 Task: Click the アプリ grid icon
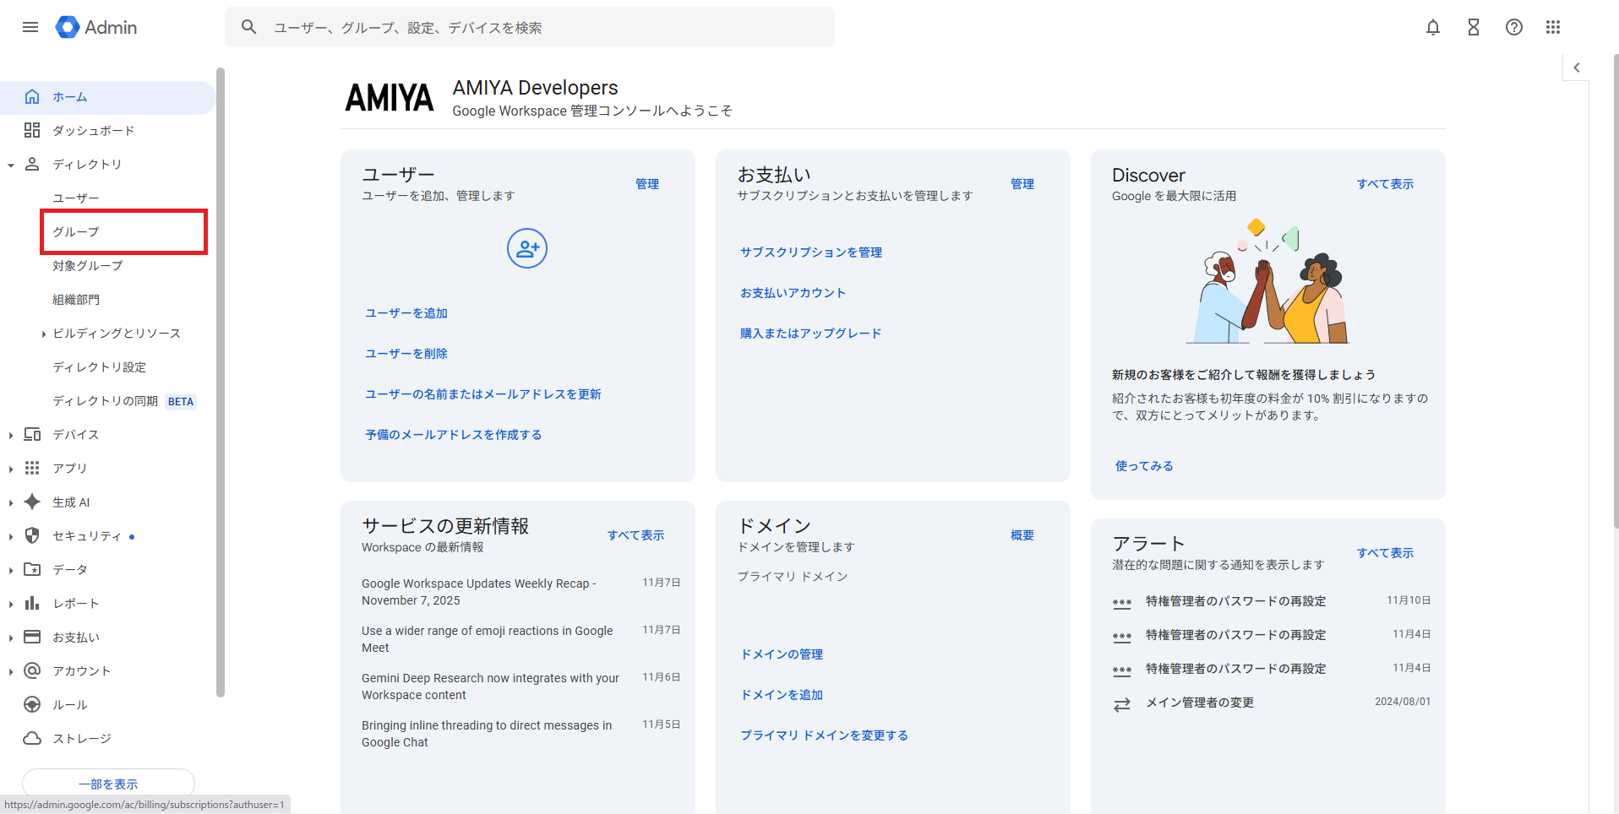32,468
